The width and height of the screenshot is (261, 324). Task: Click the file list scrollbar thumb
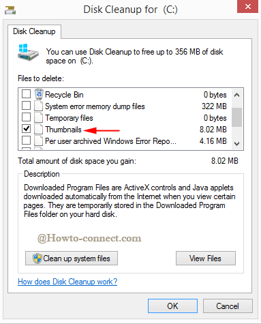(x=236, y=117)
